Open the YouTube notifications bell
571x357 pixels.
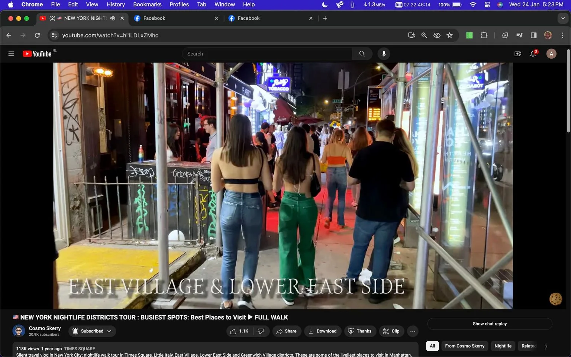[533, 54]
